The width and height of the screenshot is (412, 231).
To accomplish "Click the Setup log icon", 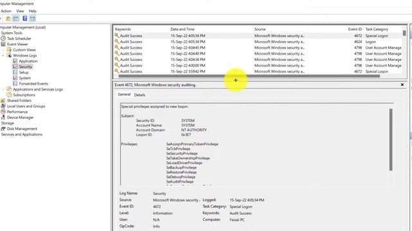I will coord(15,73).
